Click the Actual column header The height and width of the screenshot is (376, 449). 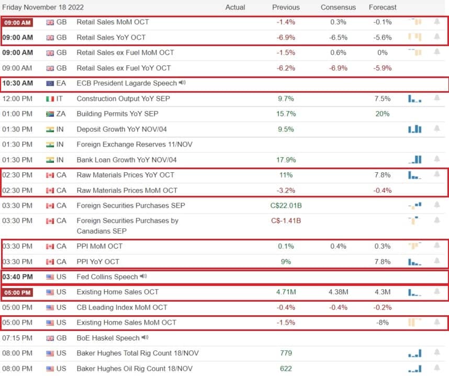(x=235, y=7)
